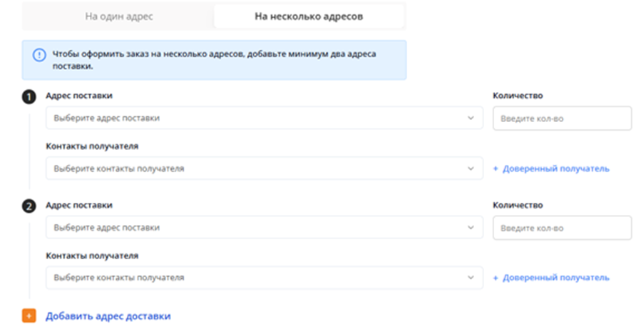The image size is (641, 327).
Task: Click the blue info banner message text
Action: click(214, 60)
